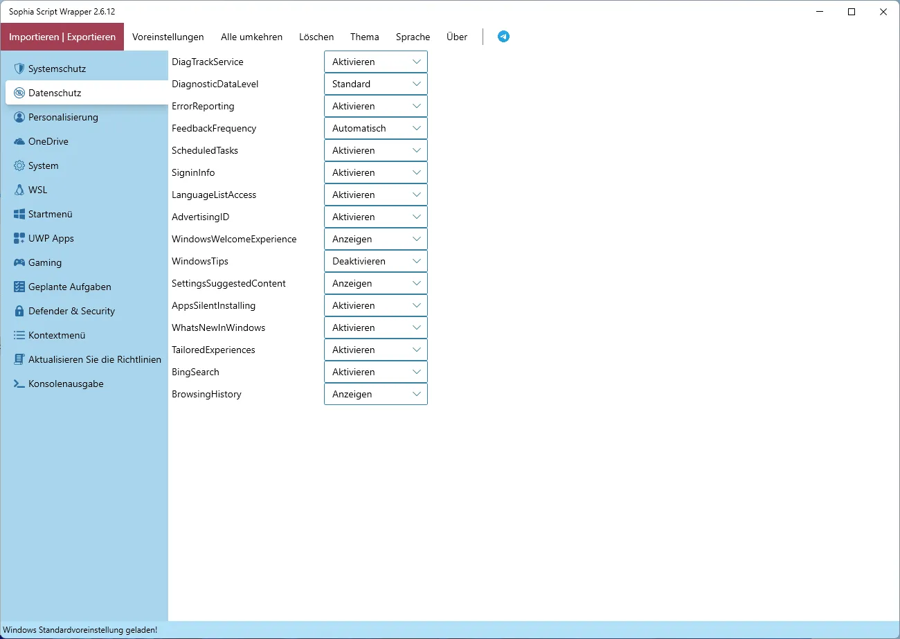
Task: Click the Gaming controller icon
Action: point(19,262)
